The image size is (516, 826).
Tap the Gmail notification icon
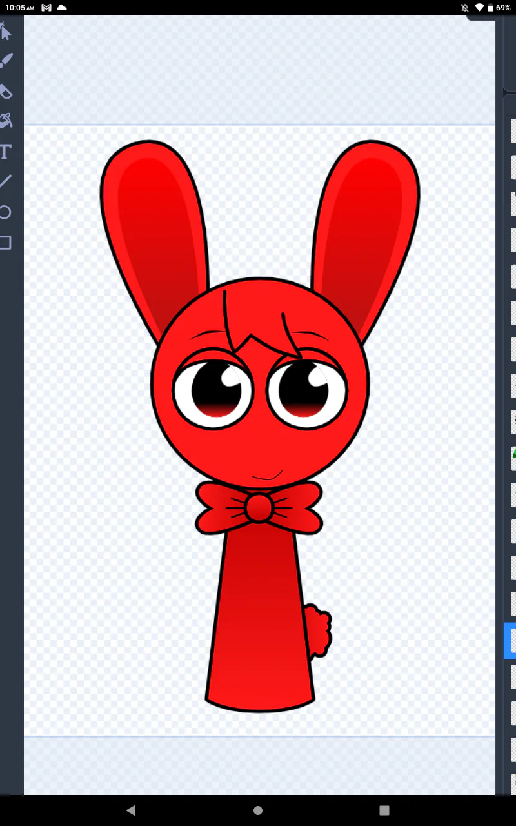[46, 8]
